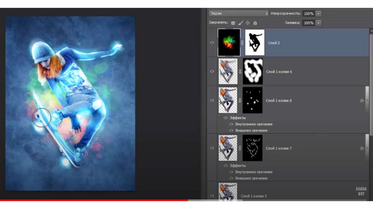
Task: Select layer thumbnail of Слой 1 копия 5
Action: click(x=228, y=191)
